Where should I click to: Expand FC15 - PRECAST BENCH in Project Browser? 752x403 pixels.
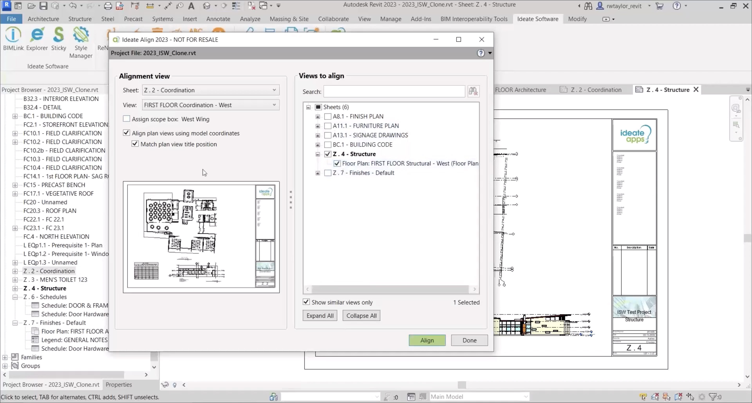click(x=15, y=185)
